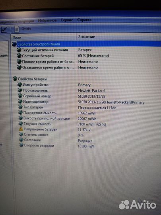Click warning icon next to Напряжение батареи
Viewport: 161px width, 215px height.
point(21,129)
